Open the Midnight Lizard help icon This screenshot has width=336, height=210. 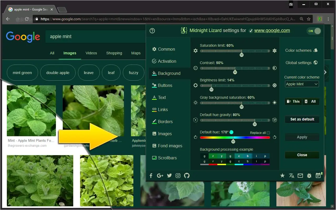pos(152,30)
